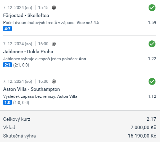Click the Skutečná výhra amount 15 190,00 Kč
The image size is (160, 142).
142,136
